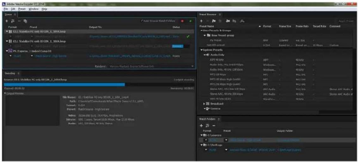Screen dimensions: 358x162
Task: Open preset dropdown for Linked Comp output
Action: 32,56
